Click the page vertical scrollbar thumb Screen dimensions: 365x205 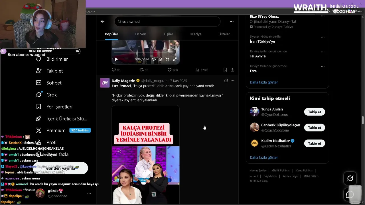click(x=363, y=120)
